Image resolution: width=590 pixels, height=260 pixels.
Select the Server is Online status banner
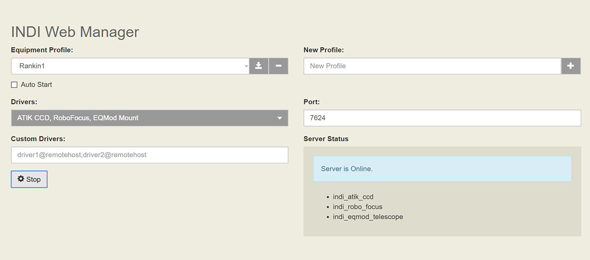click(x=442, y=169)
